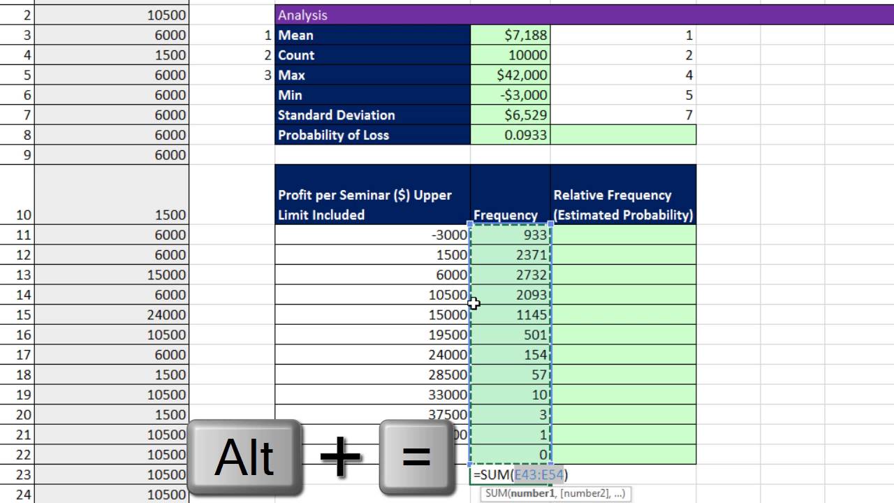The image size is (894, 503).
Task: Select frequency cell showing 2093
Action: pyautogui.click(x=511, y=295)
